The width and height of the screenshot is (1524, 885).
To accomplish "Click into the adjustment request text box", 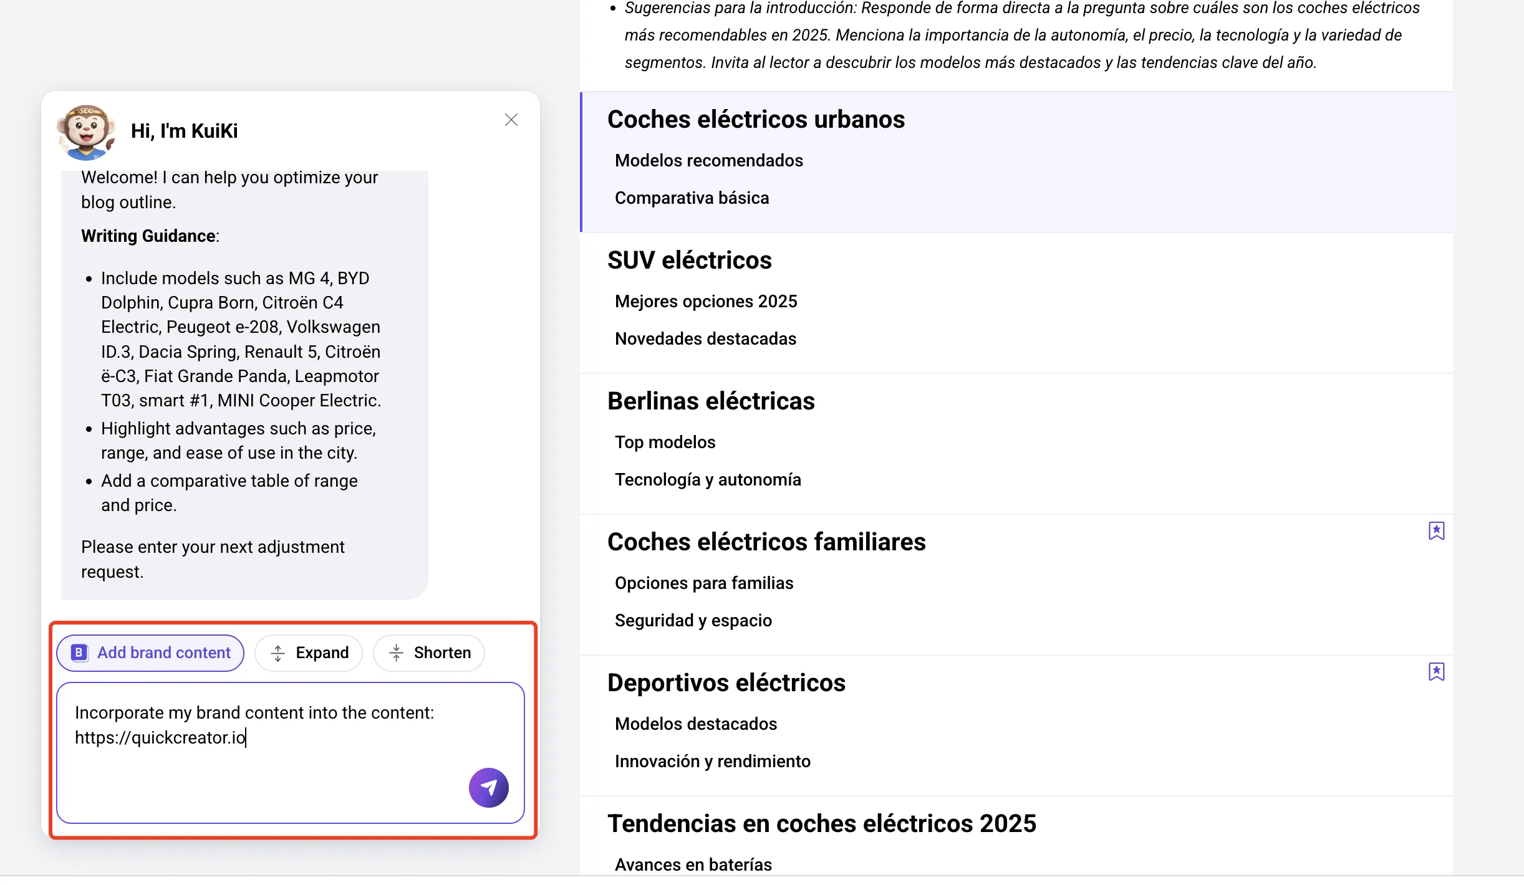I will tap(291, 753).
